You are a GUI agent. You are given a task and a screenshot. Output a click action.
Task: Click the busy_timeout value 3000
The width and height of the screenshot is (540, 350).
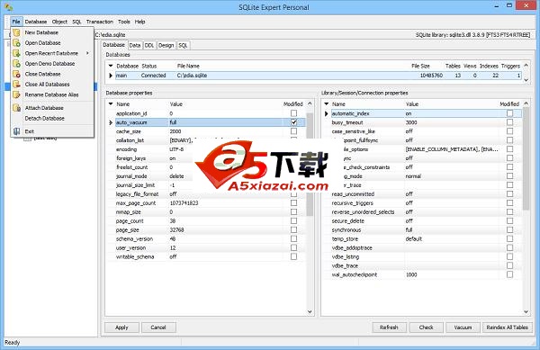(411, 122)
